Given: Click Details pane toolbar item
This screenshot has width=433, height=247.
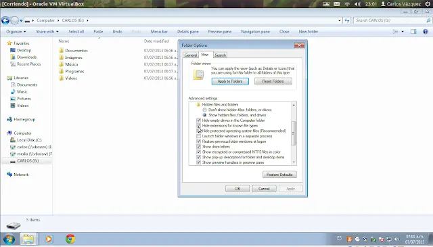Looking at the screenshot, I should coord(188,32).
